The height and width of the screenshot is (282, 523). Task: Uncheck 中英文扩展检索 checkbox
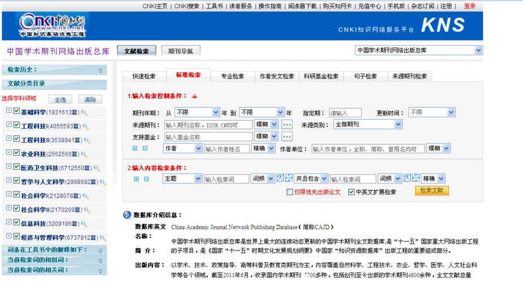(351, 192)
